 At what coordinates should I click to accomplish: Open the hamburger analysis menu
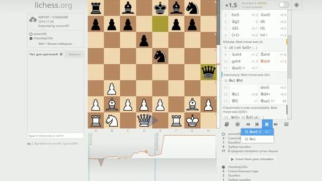tap(286, 124)
